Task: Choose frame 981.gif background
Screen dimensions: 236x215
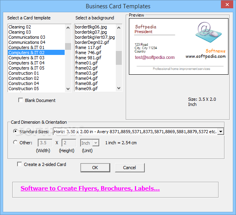Action: pos(95,58)
